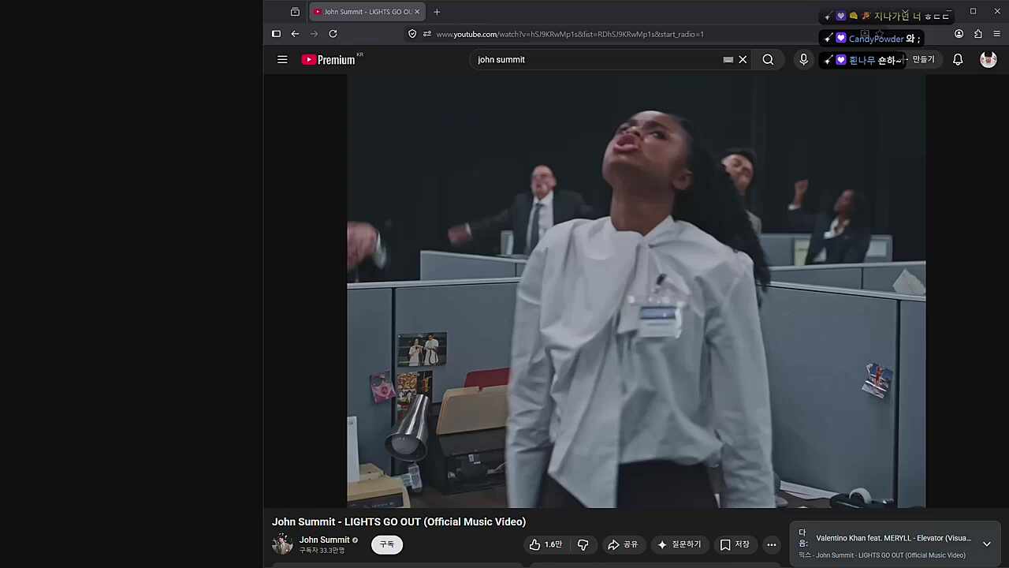The image size is (1009, 568).
Task: Open browser extensions puzzle icon
Action: 978,34
